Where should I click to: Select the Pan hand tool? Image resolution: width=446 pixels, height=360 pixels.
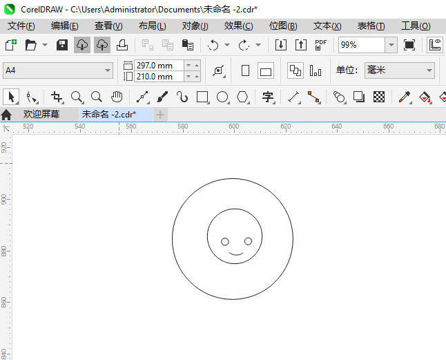pyautogui.click(x=117, y=97)
